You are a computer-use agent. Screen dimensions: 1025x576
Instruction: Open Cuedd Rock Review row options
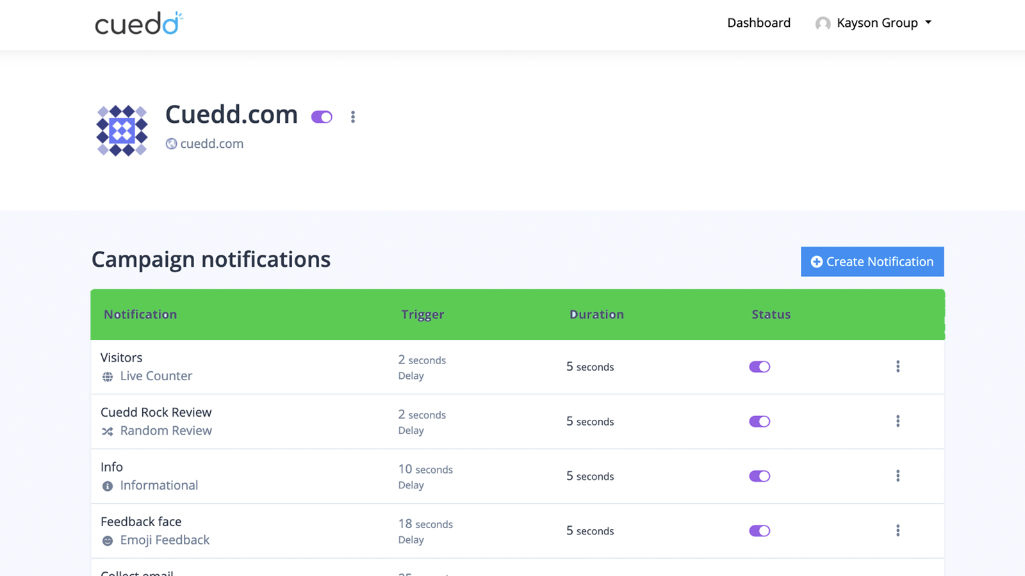(x=898, y=421)
